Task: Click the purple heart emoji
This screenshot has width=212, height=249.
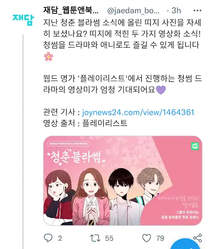Action: click(161, 90)
